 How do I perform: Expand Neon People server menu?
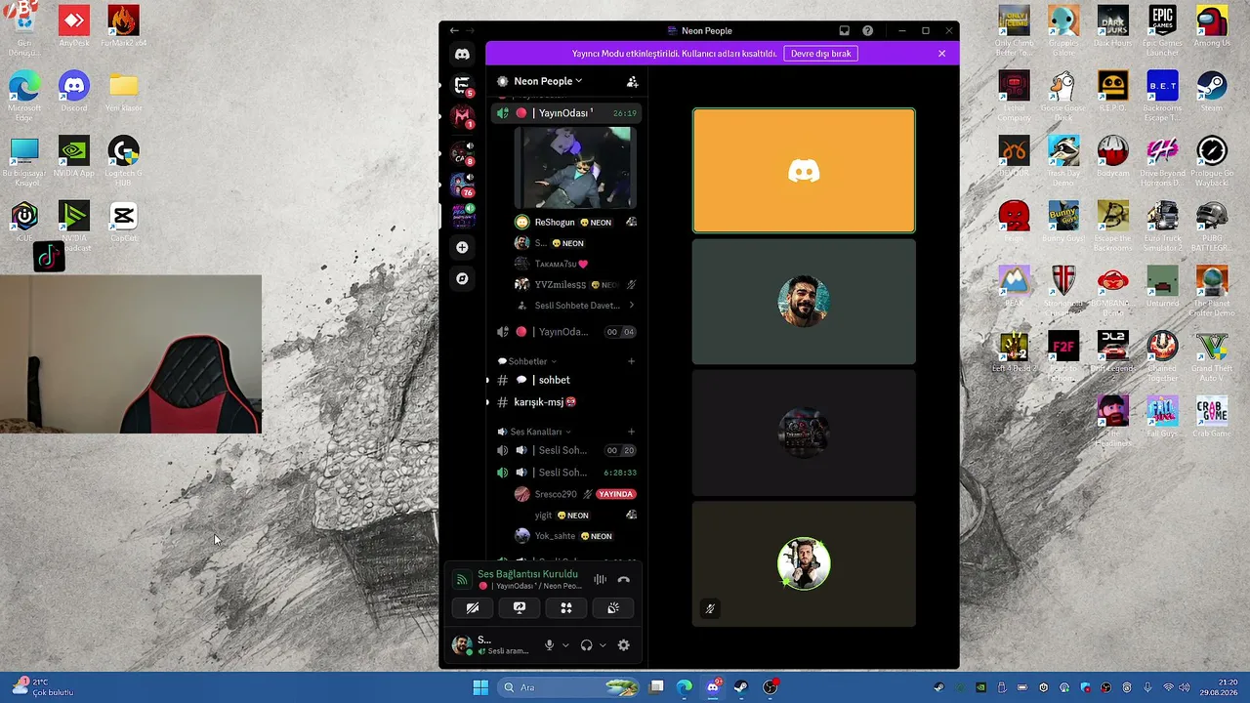coord(548,81)
